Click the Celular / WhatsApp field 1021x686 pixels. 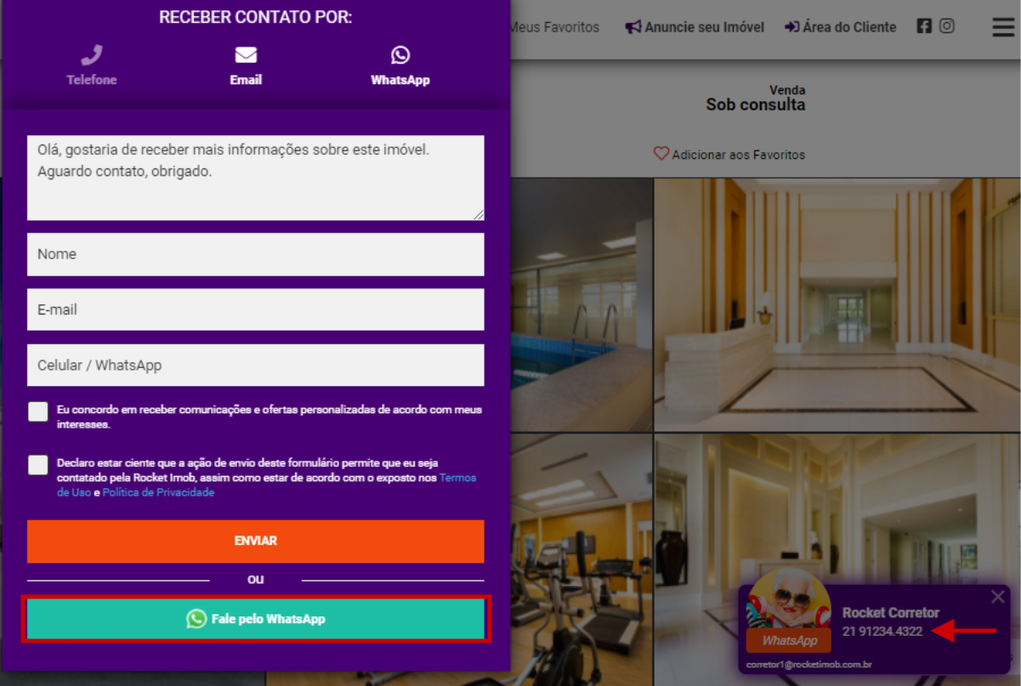(256, 365)
